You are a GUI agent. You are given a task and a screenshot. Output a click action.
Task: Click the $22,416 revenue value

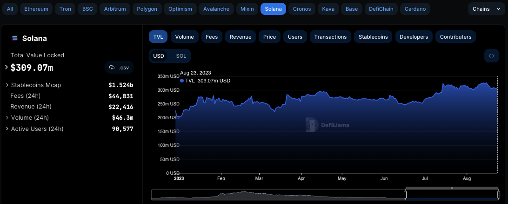point(121,107)
